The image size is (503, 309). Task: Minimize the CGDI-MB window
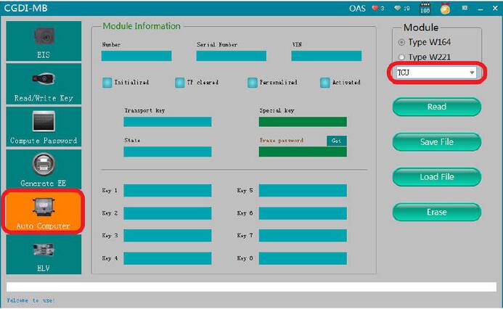[480, 9]
